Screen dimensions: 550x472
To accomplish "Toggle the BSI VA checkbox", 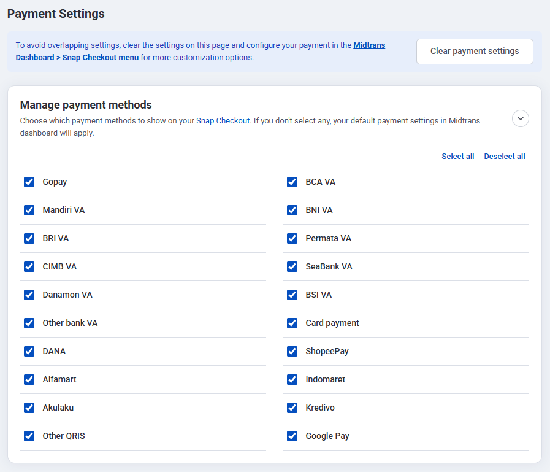I will point(292,295).
